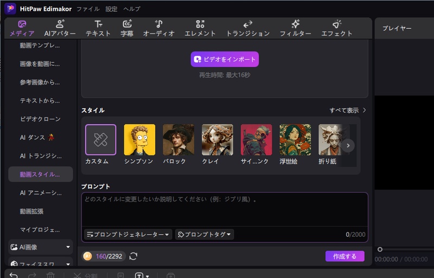Screen dimensions: 434x278
Task: Expand the AI画像 section arrow
Action: click(x=68, y=247)
